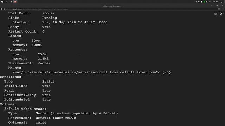Open the volume tray icon

click(210, 2)
